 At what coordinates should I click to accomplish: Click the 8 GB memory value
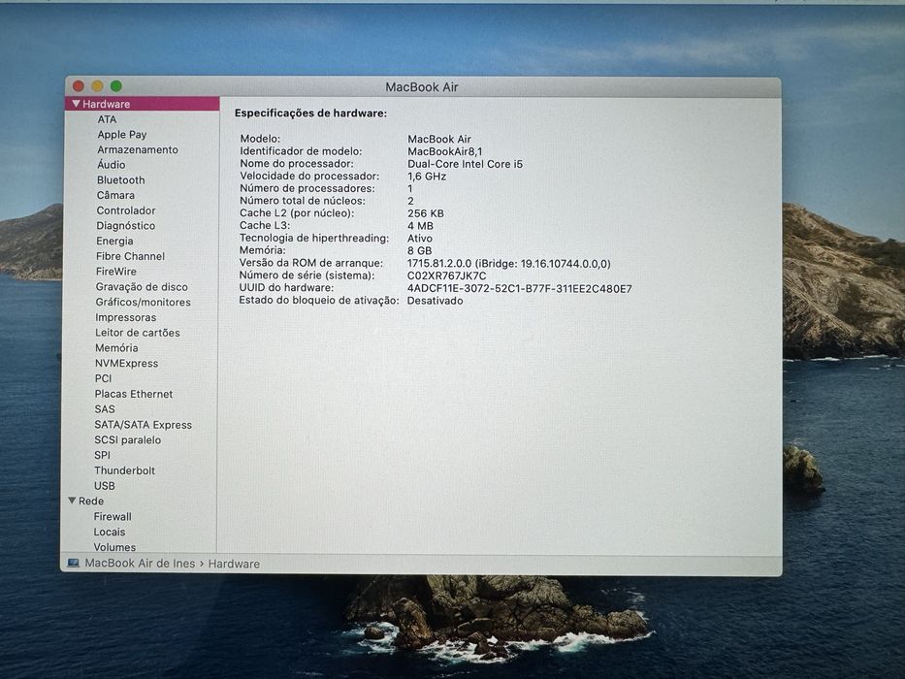(420, 250)
